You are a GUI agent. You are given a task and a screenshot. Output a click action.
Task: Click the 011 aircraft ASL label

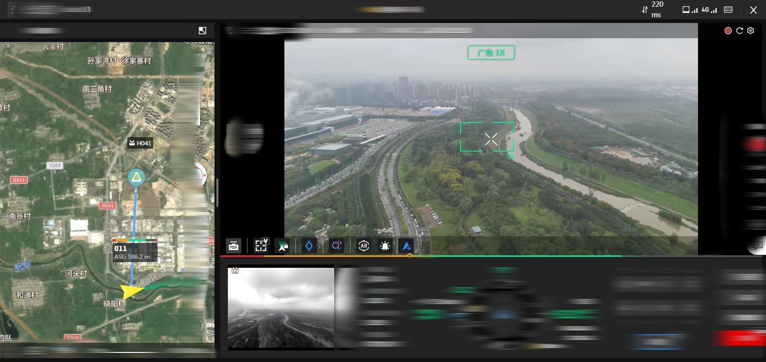[x=132, y=252]
